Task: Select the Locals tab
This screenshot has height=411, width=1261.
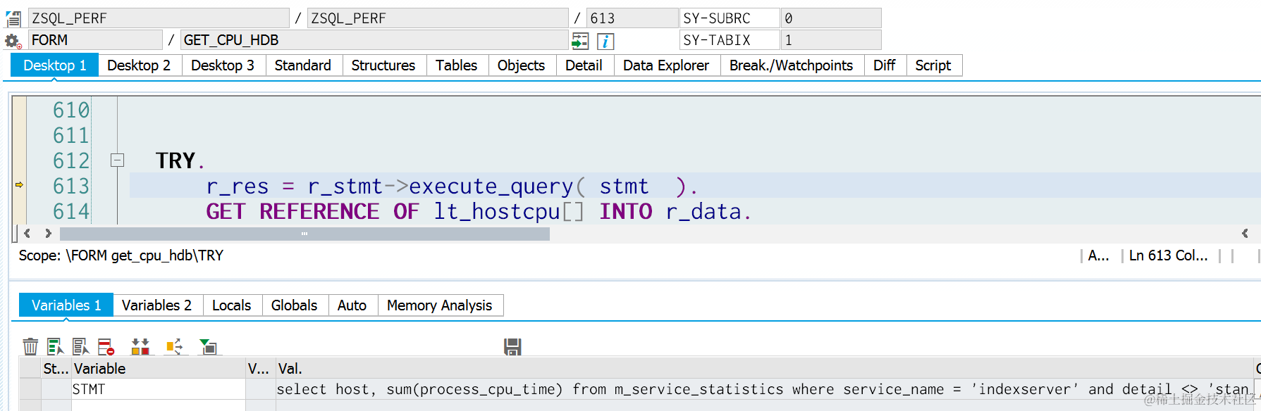Action: 231,305
